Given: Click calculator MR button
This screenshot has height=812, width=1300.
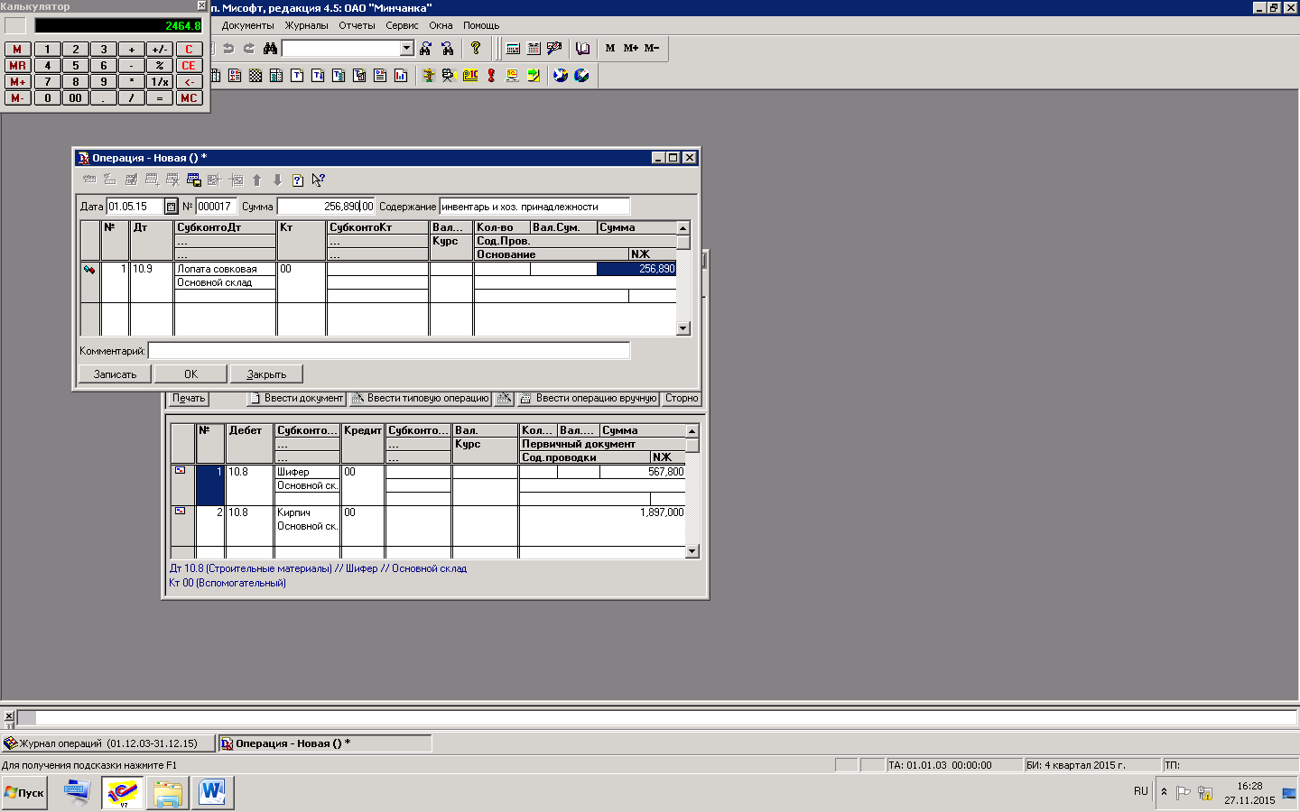Looking at the screenshot, I should [17, 66].
